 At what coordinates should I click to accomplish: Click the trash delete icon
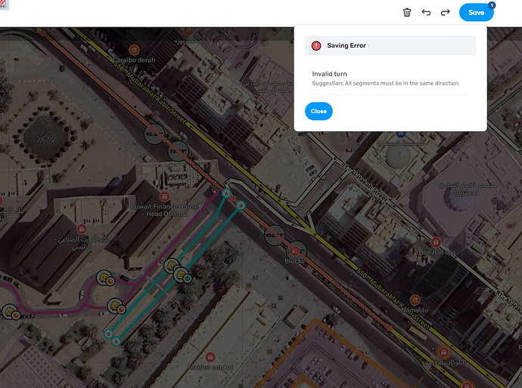(x=407, y=12)
